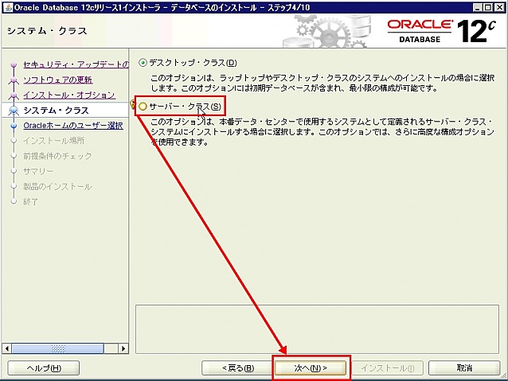This screenshot has width=508, height=381.
Task: Maximize the installer window
Action: click(x=488, y=7)
